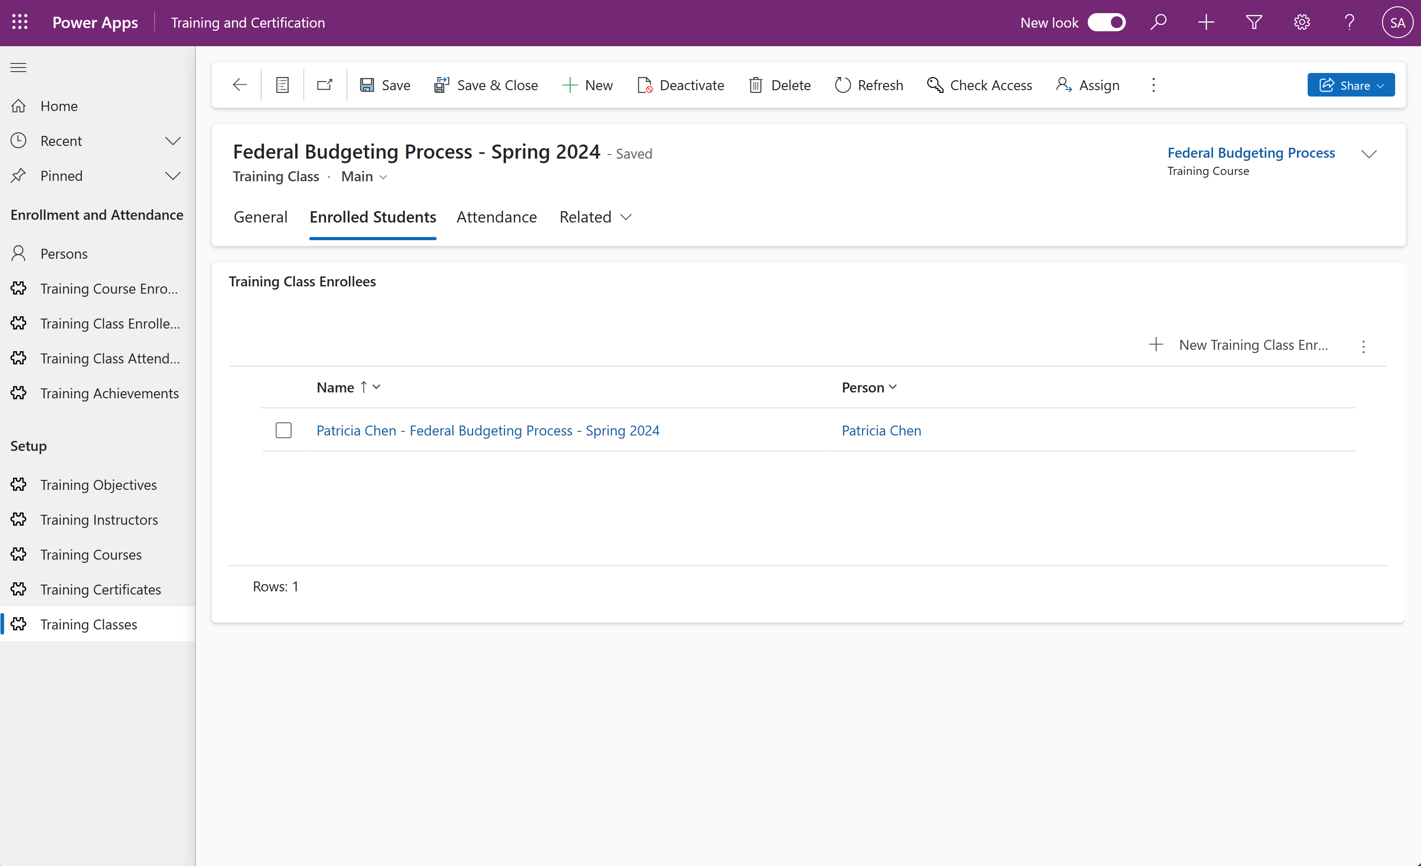Open Training Class Attendees in sidebar
This screenshot has width=1421, height=866.
[97, 358]
